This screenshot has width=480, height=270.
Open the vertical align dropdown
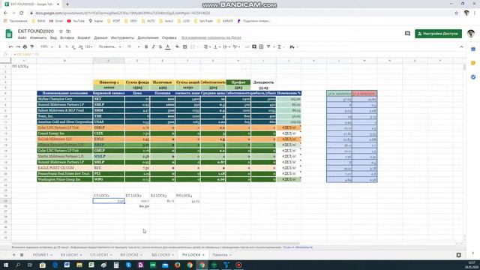pos(216,46)
